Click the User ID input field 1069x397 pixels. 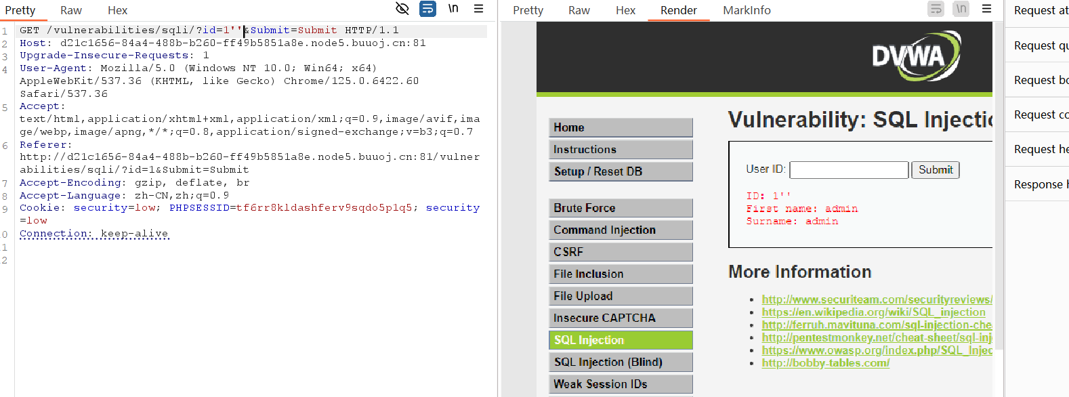coord(849,170)
